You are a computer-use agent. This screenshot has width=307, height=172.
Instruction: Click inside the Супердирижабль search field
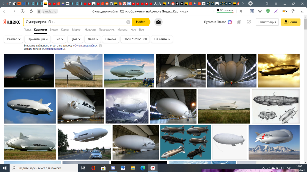coord(75,22)
